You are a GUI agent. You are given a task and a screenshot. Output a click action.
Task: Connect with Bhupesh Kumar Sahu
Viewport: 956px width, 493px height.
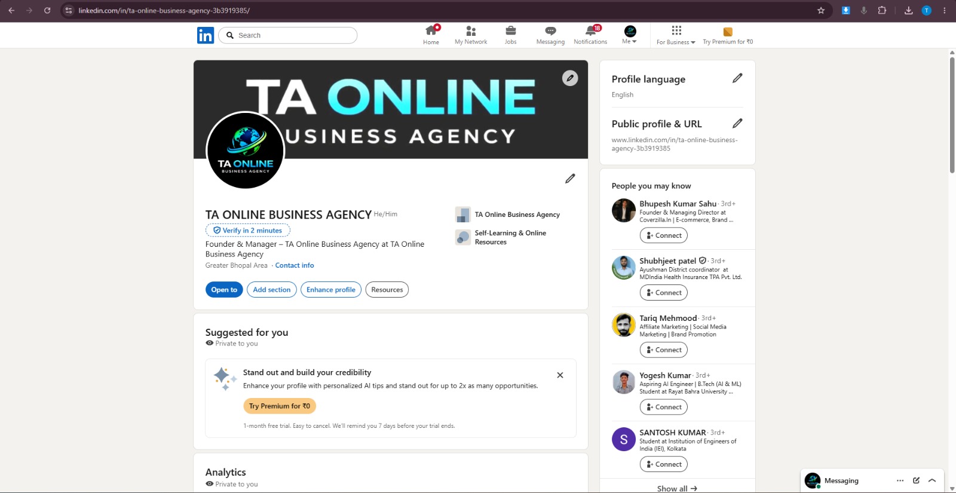(663, 235)
